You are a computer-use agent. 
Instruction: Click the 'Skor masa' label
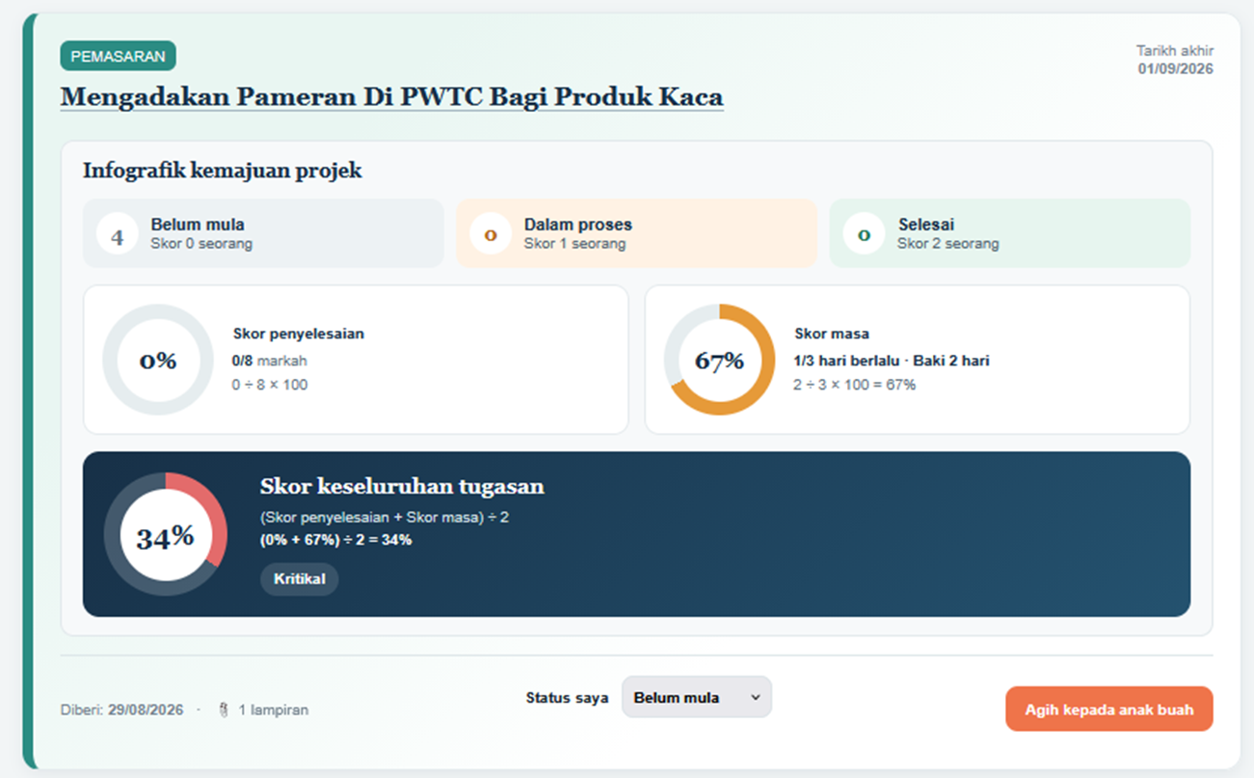pos(832,334)
